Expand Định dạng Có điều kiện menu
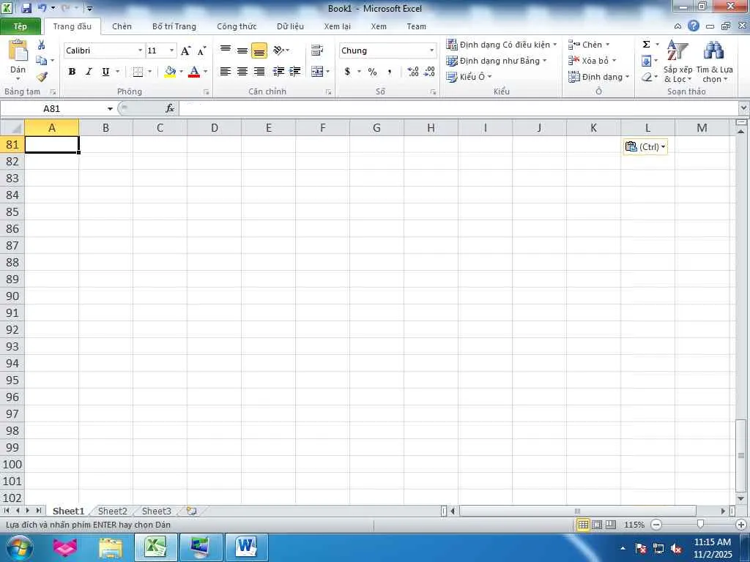The width and height of the screenshot is (750, 562). coord(502,45)
